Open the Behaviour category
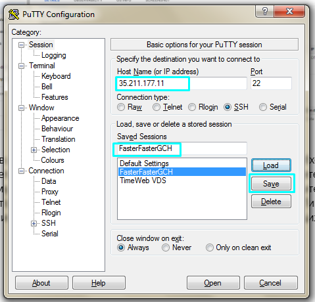Screen dimensions: 315x302 57,129
